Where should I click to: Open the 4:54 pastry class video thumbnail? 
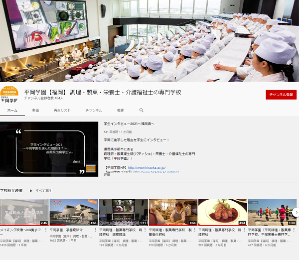click(x=173, y=212)
